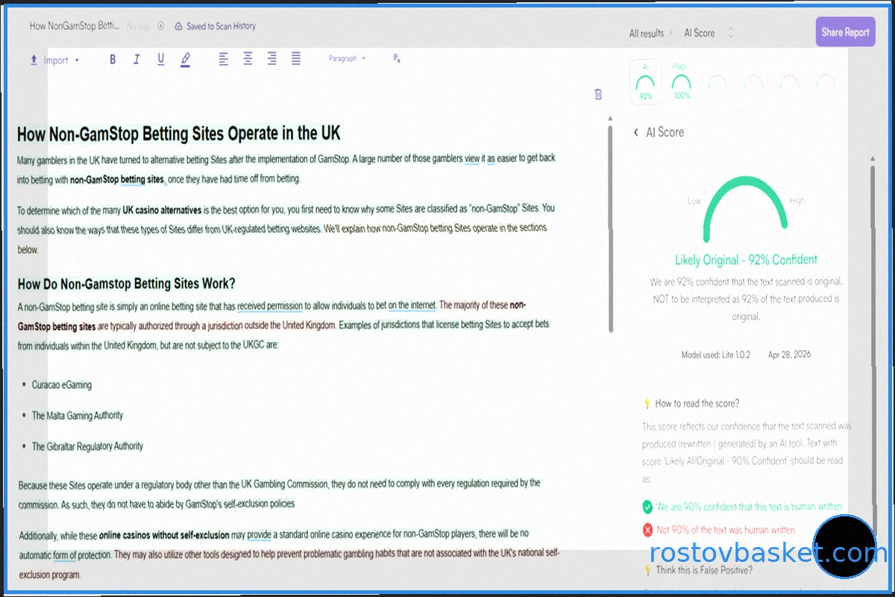Click the cloud icon beside Saved to Scan History
895x597 pixels.
click(178, 26)
